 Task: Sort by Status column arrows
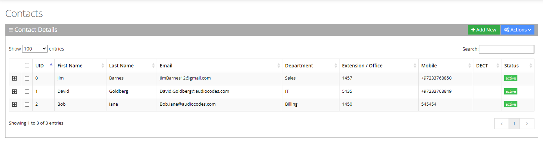pos(531,65)
